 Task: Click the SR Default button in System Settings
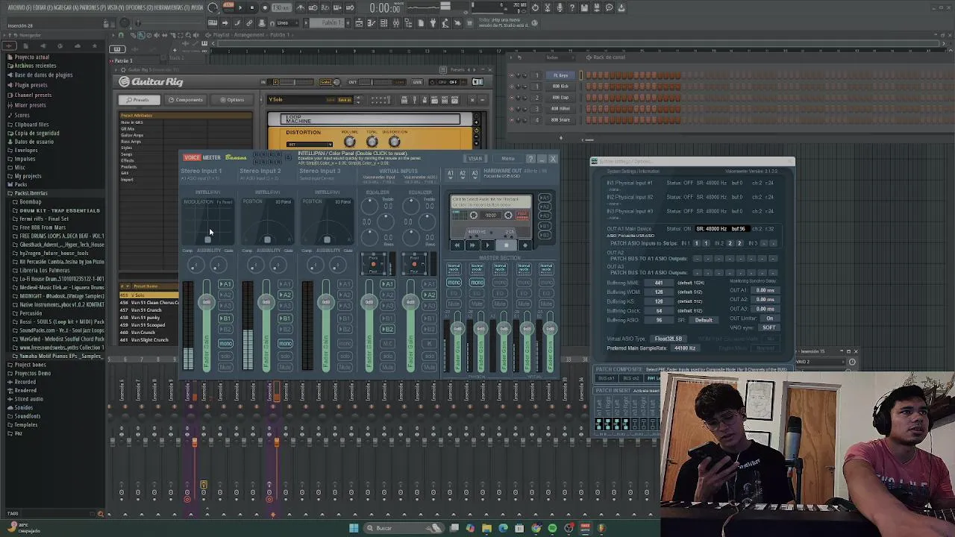coord(704,320)
